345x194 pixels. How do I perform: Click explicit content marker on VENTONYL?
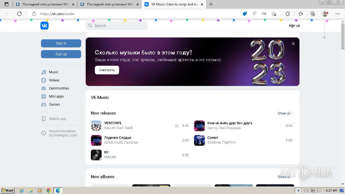click(x=177, y=126)
